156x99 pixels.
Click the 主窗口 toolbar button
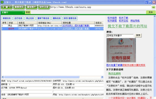(x=7, y=7)
